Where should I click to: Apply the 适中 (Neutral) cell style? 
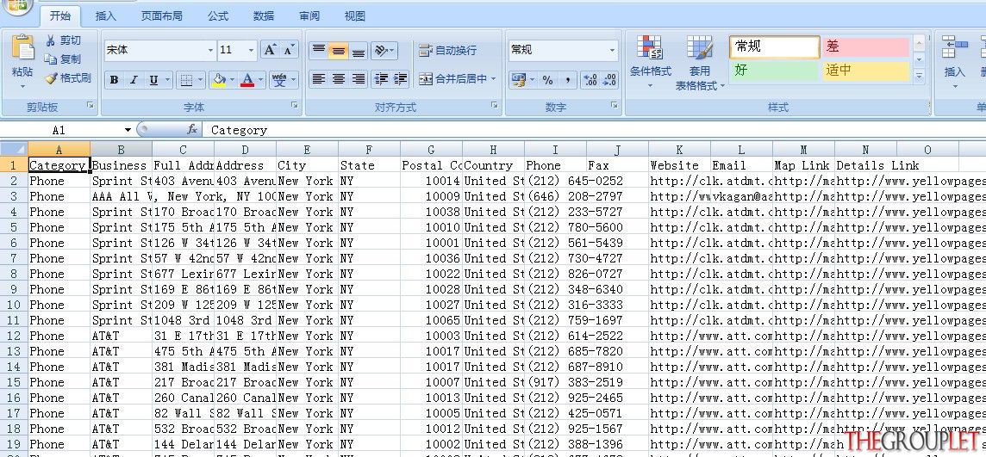pos(865,71)
